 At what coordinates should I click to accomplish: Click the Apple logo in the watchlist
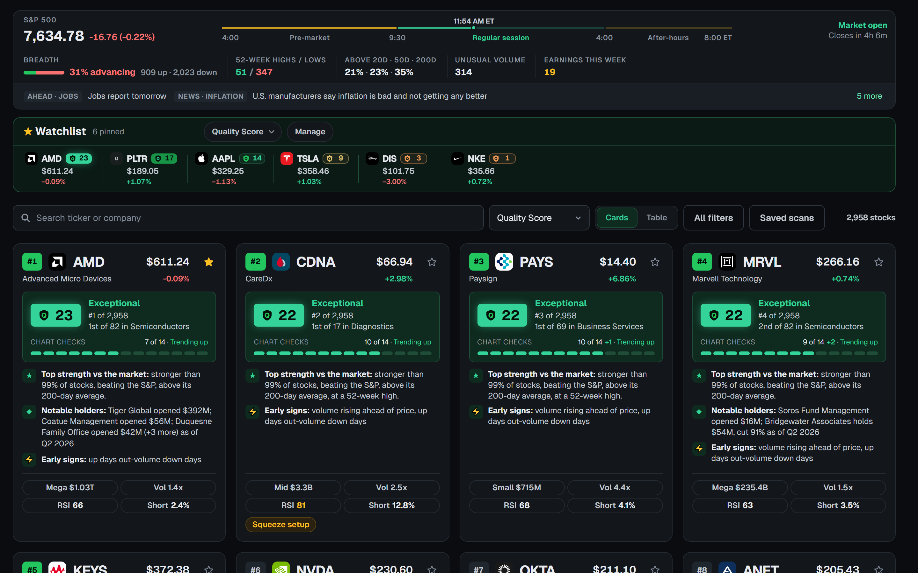[x=201, y=159]
